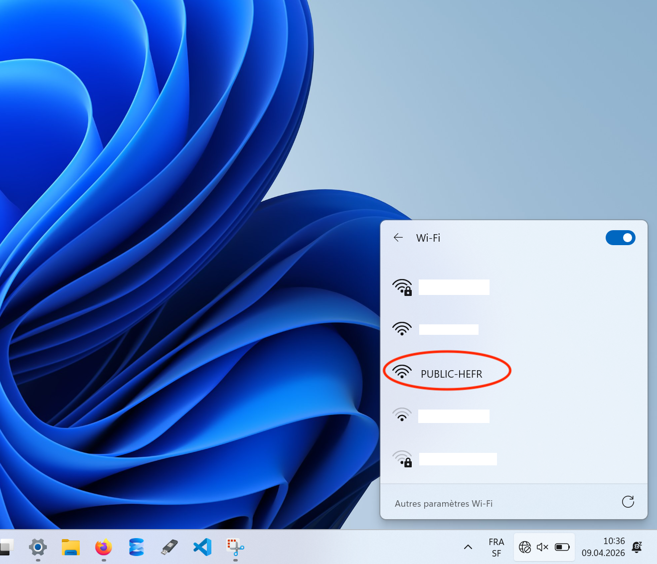Open Autres paramètres Wi-Fi
The height and width of the screenshot is (564, 657).
[x=444, y=504]
